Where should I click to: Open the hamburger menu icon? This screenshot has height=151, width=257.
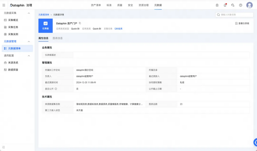[4, 5]
